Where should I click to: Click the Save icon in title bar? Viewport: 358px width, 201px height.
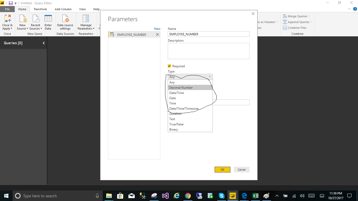[x=11, y=3]
